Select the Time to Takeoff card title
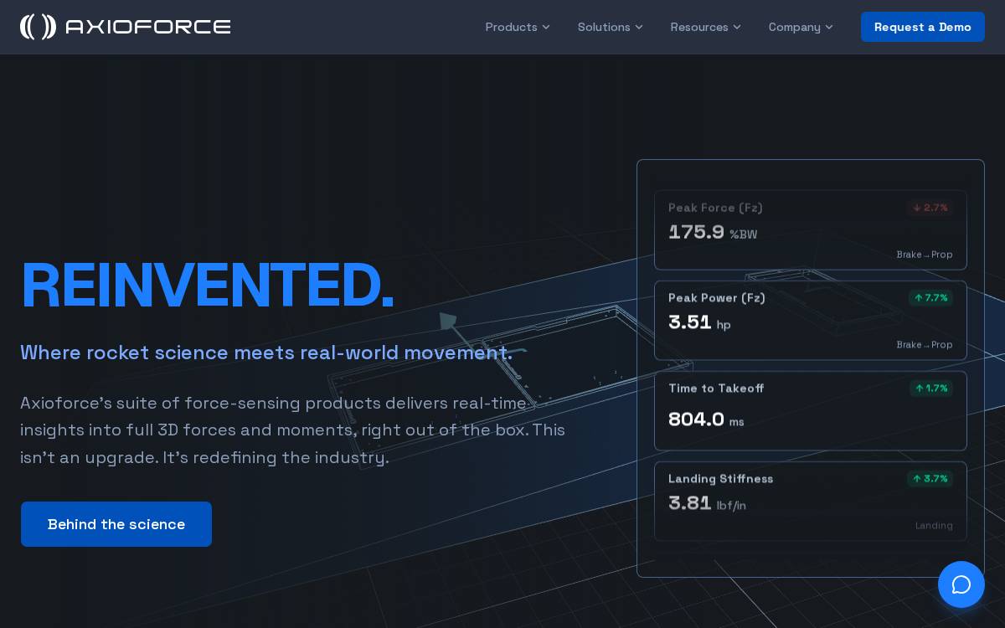 coord(716,389)
